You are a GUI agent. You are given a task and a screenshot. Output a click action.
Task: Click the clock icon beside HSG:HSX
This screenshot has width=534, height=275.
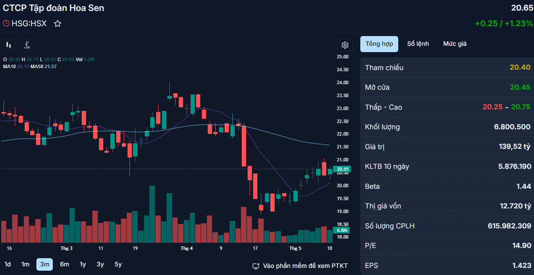click(6, 24)
